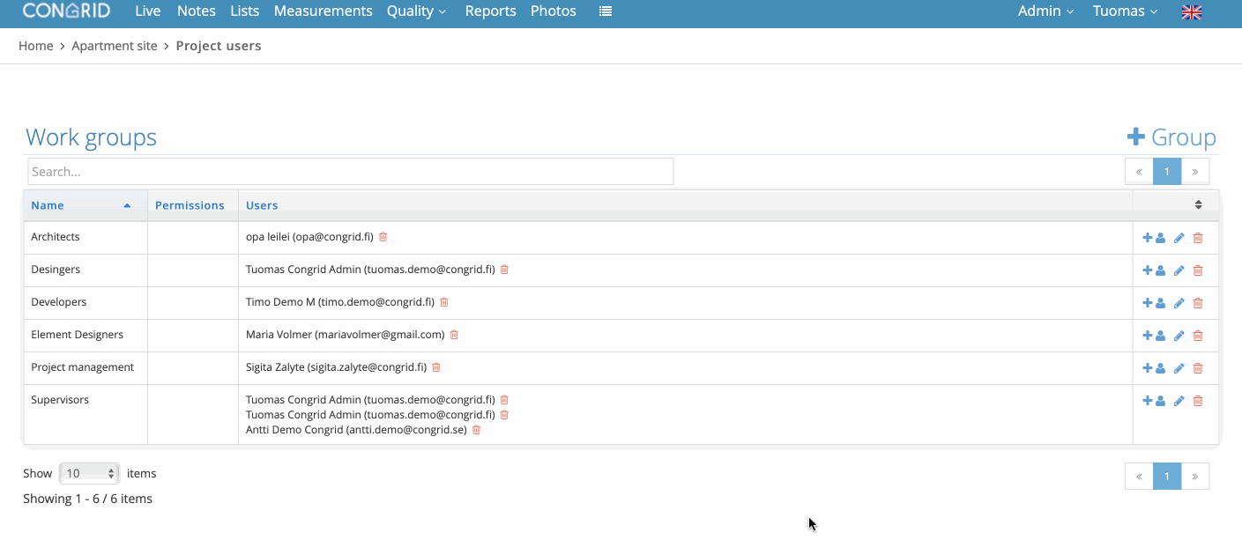Add user to Element Designers group
The width and height of the screenshot is (1242, 555).
pos(1154,336)
